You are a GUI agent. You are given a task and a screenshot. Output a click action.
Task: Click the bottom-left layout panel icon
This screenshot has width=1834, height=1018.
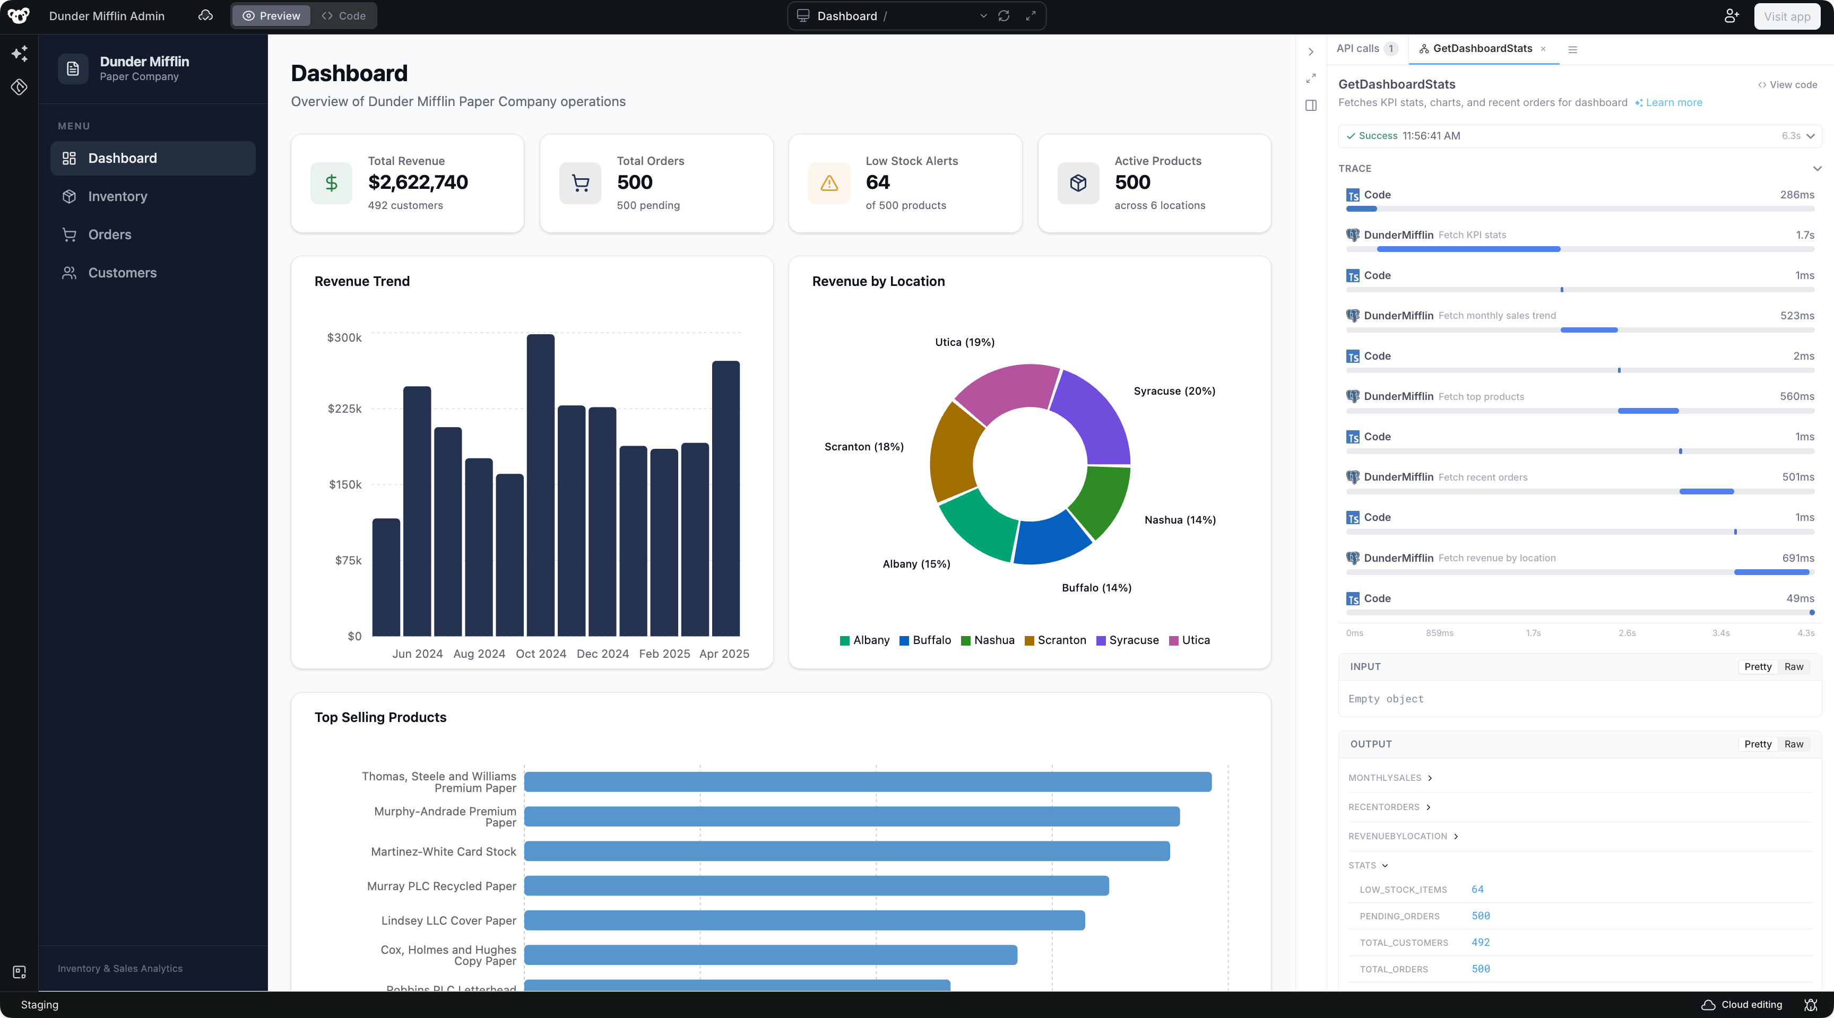19,972
